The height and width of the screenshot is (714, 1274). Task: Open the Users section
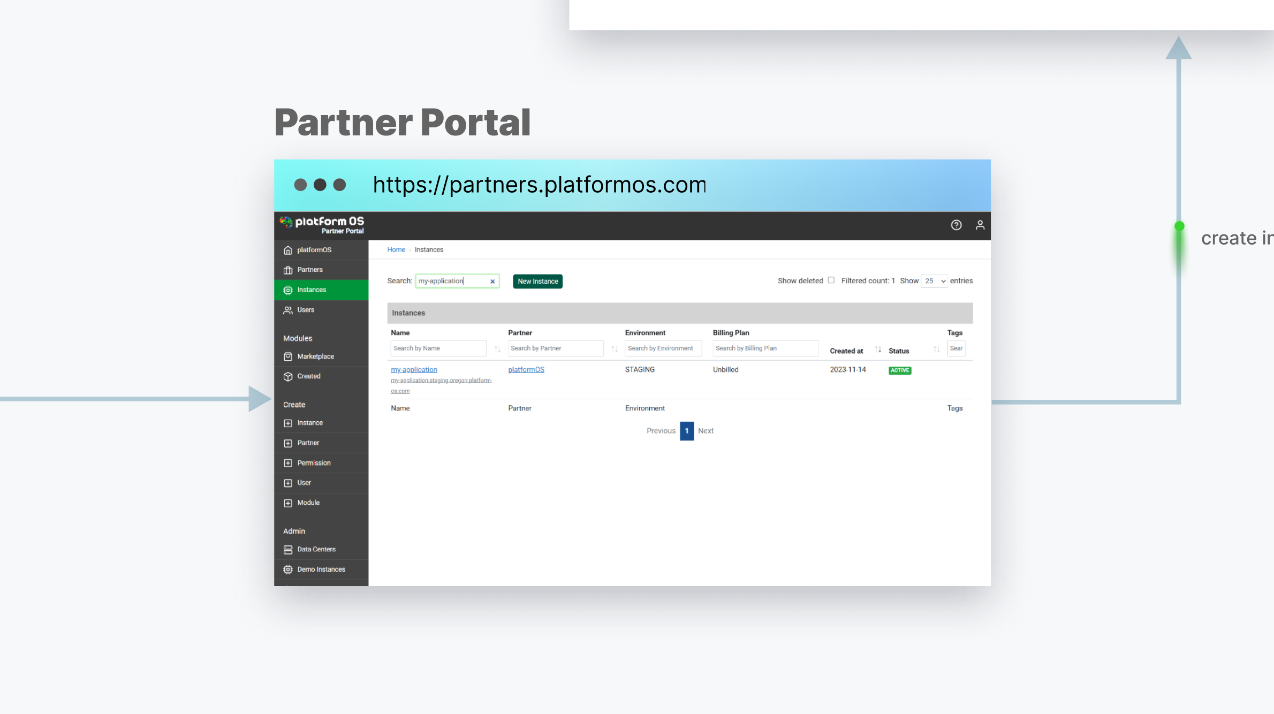(x=305, y=309)
